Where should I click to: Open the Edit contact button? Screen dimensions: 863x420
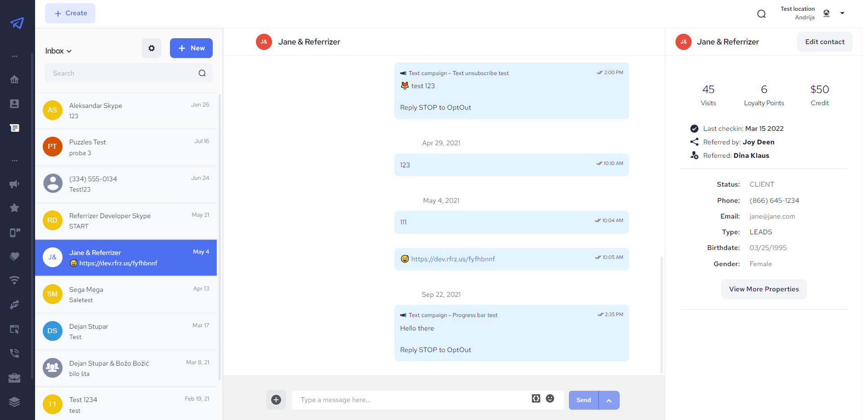(x=824, y=41)
